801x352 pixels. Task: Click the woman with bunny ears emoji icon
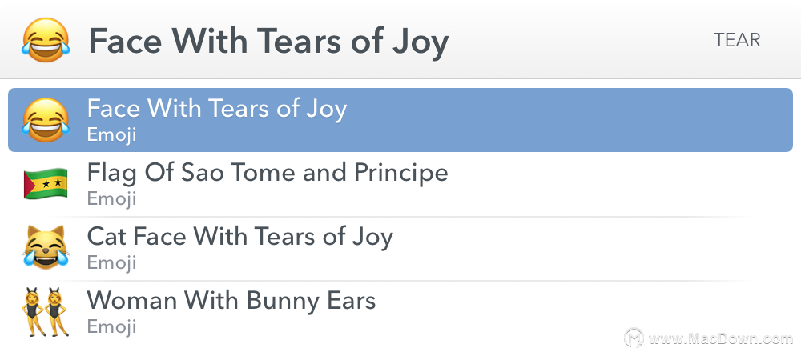click(x=46, y=311)
